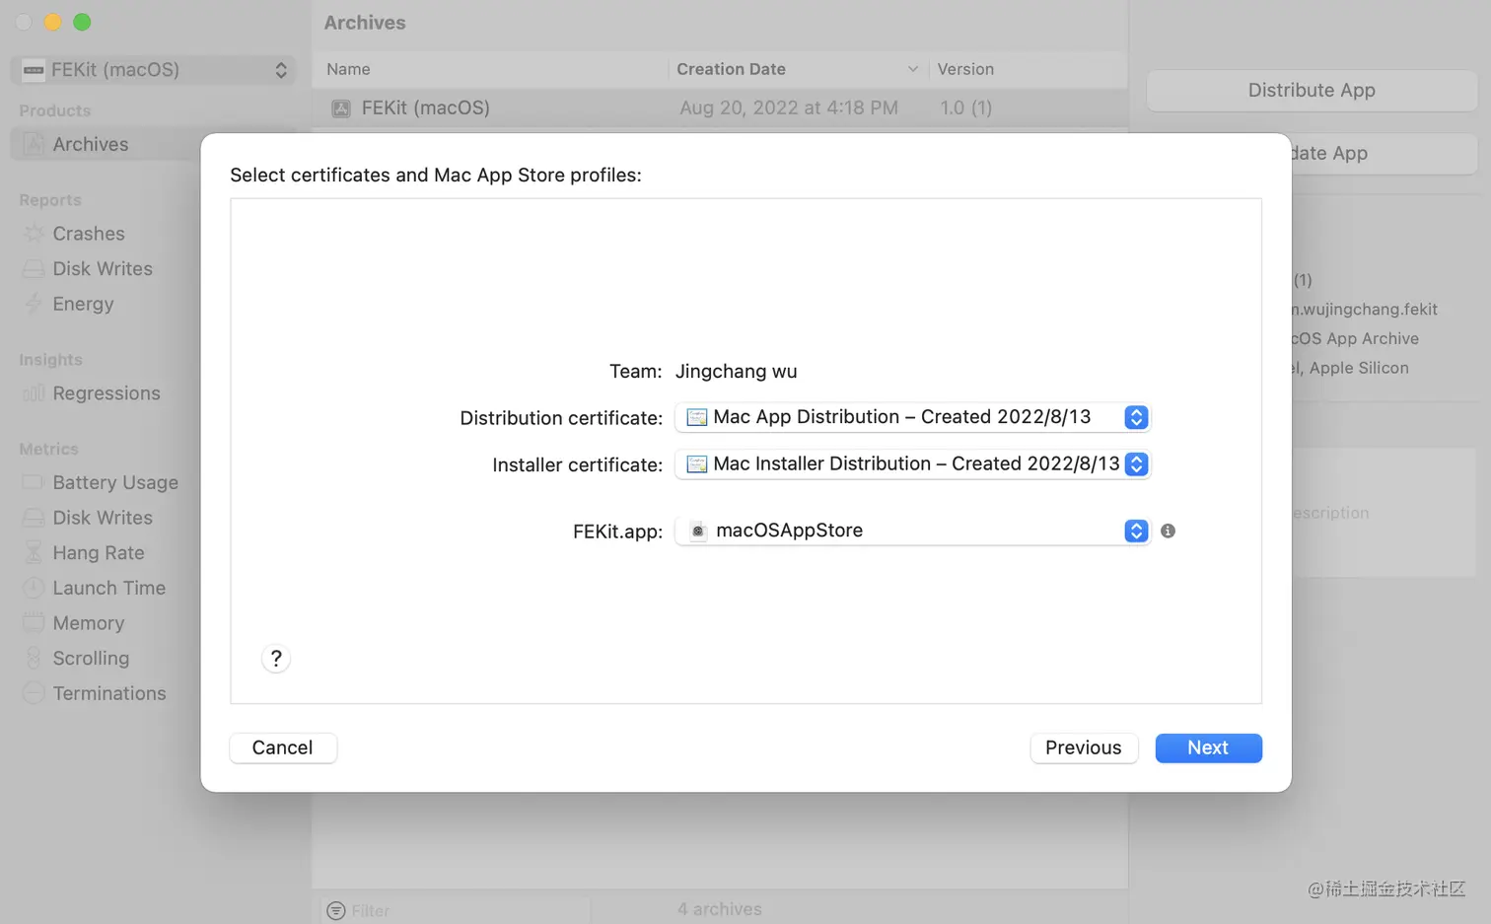Click the Aug 20, 2022 creation date
Viewport: 1491px width, 924px height.
click(x=789, y=107)
